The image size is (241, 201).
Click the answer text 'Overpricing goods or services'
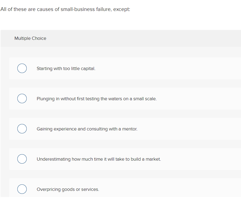[x=68, y=189]
